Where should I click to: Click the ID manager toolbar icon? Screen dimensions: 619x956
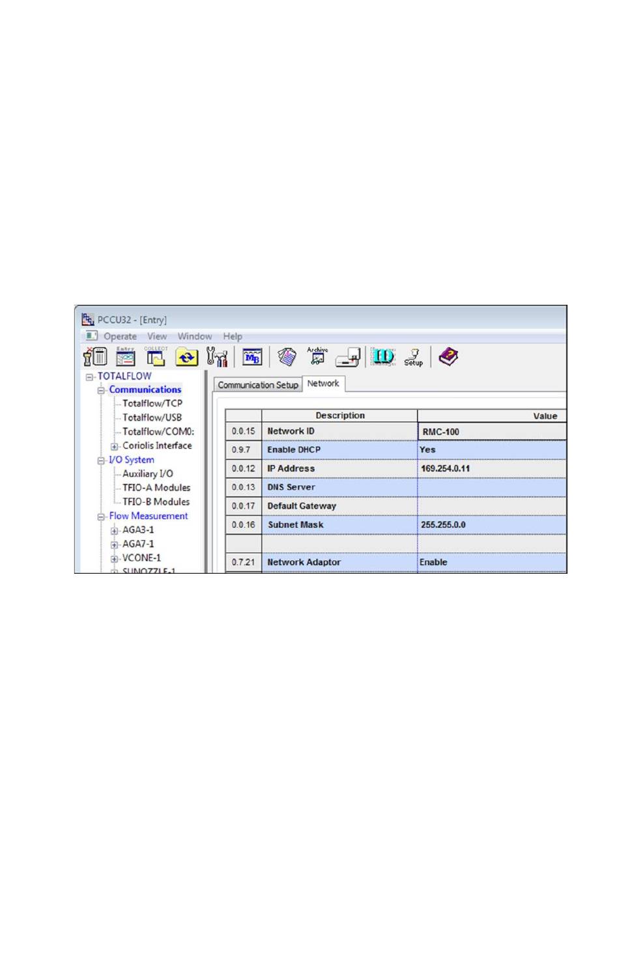[x=383, y=356]
